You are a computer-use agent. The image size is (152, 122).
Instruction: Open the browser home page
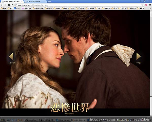(x=12, y=5)
